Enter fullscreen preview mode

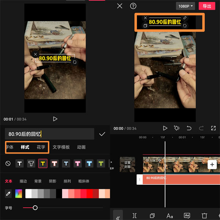pyautogui.click(x=213, y=128)
